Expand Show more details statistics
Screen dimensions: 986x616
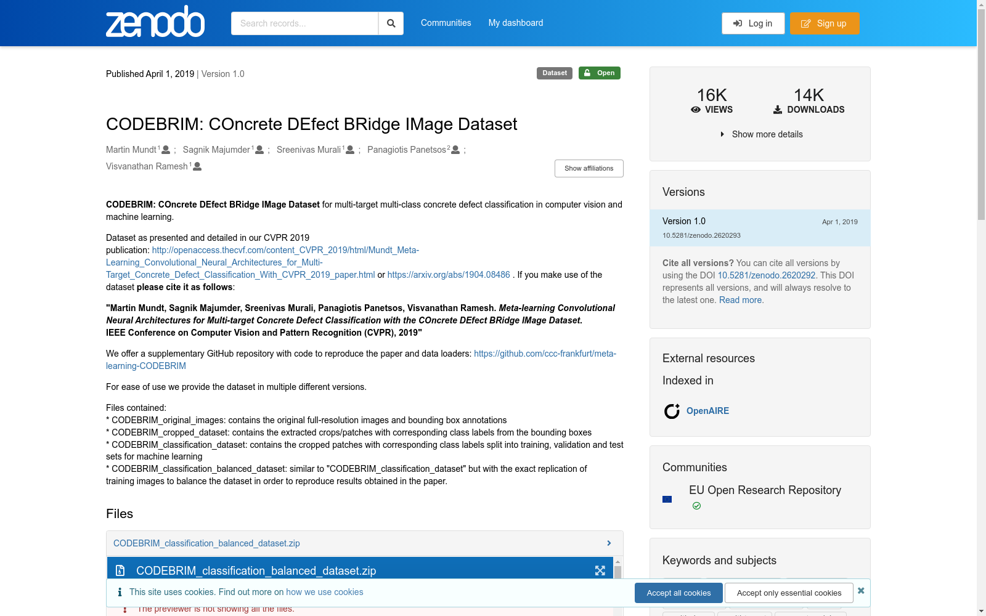(761, 134)
